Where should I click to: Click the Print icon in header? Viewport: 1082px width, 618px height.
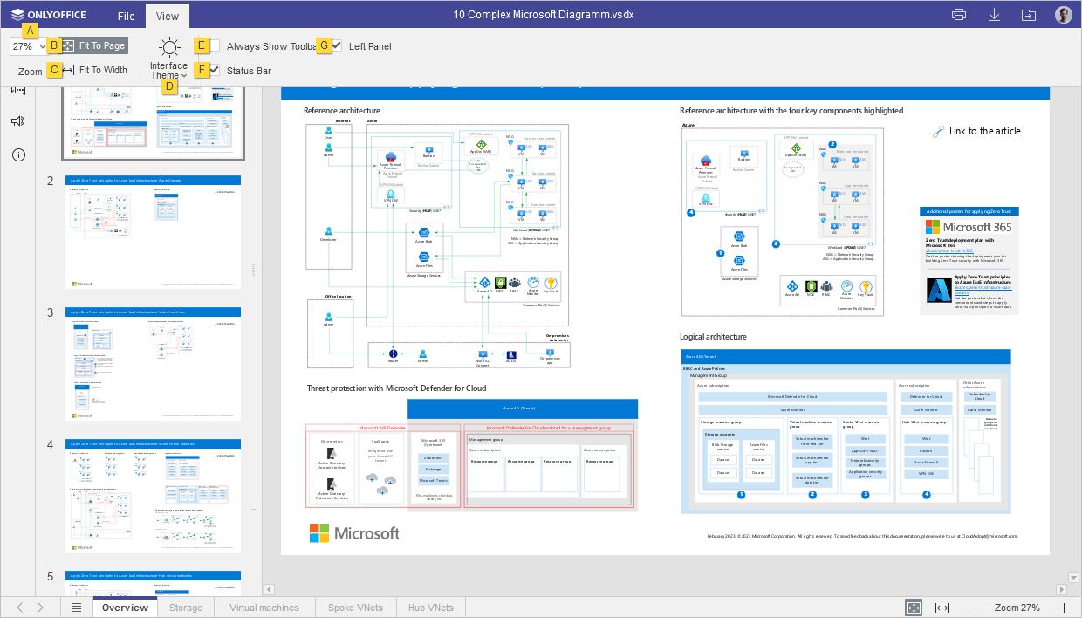[959, 15]
